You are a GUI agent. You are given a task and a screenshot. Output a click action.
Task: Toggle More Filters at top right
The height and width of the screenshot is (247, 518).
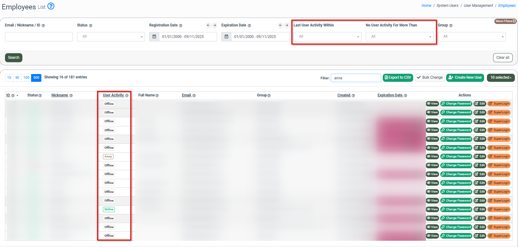(x=505, y=21)
